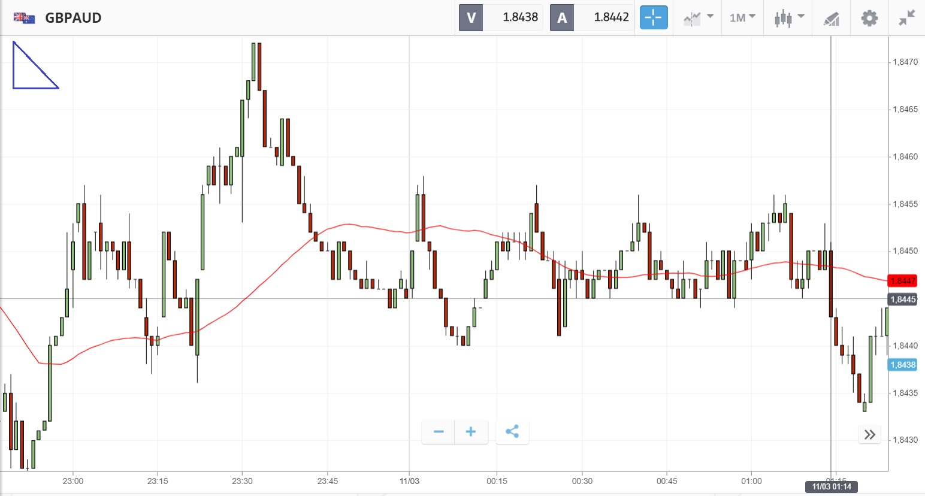
Task: Open the indicators dropdown
Action: pyautogui.click(x=698, y=18)
